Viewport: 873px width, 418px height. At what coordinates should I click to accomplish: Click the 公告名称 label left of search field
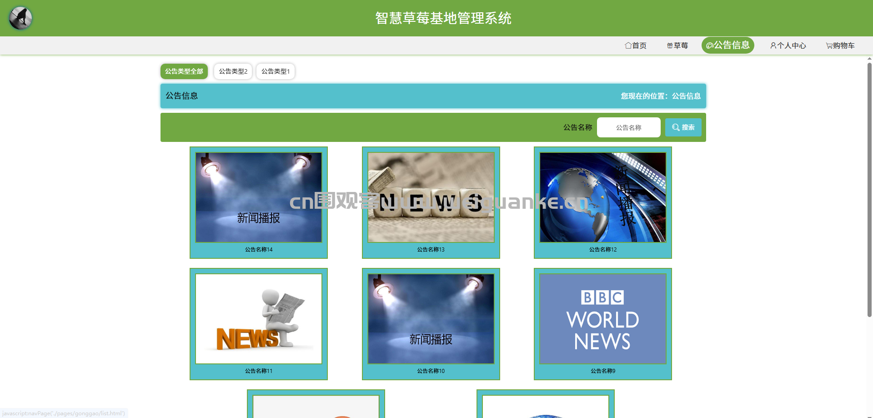click(x=578, y=127)
